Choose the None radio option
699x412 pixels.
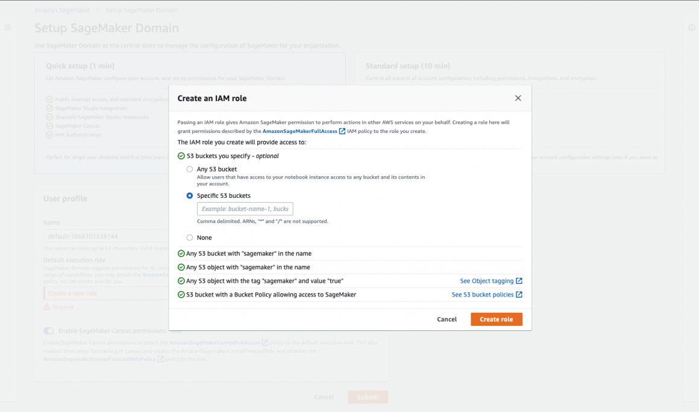[190, 238]
